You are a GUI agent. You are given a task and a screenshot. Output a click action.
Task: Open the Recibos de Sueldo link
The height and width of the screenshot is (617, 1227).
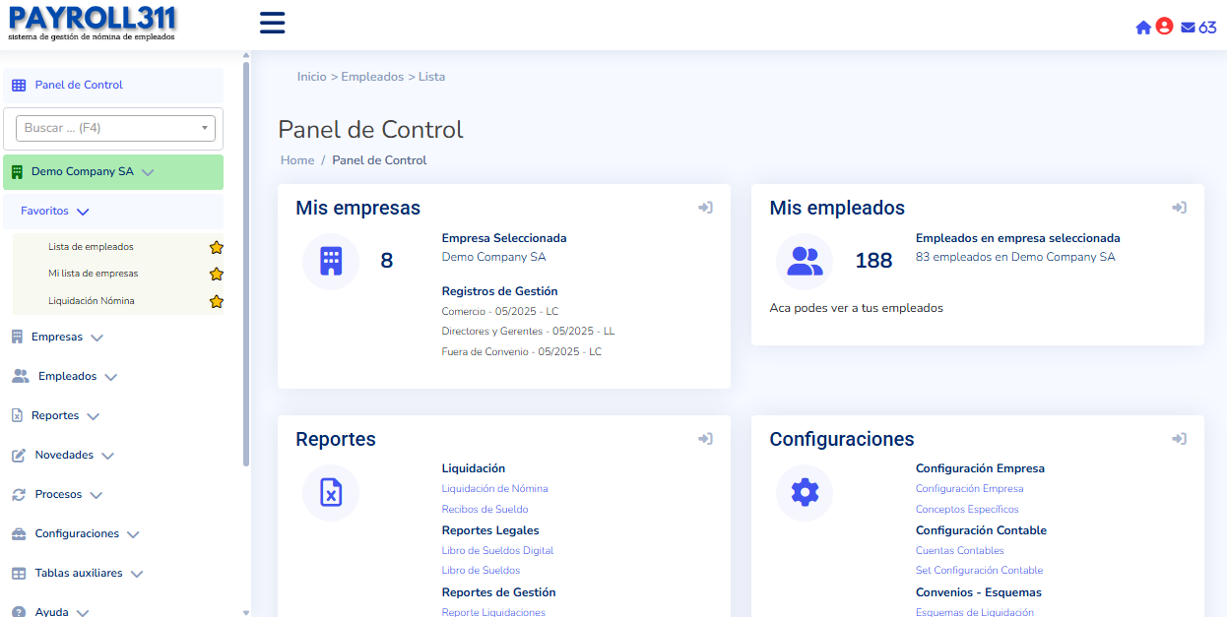coord(484,510)
